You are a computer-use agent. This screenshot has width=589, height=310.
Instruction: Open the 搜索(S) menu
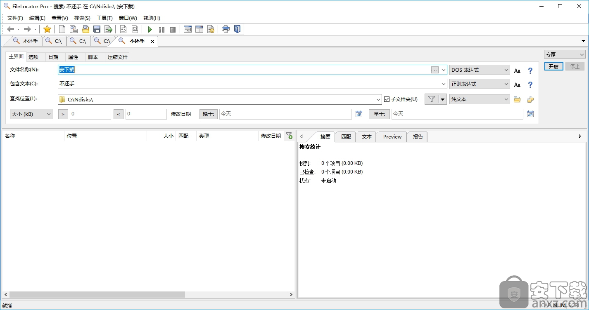pyautogui.click(x=82, y=18)
